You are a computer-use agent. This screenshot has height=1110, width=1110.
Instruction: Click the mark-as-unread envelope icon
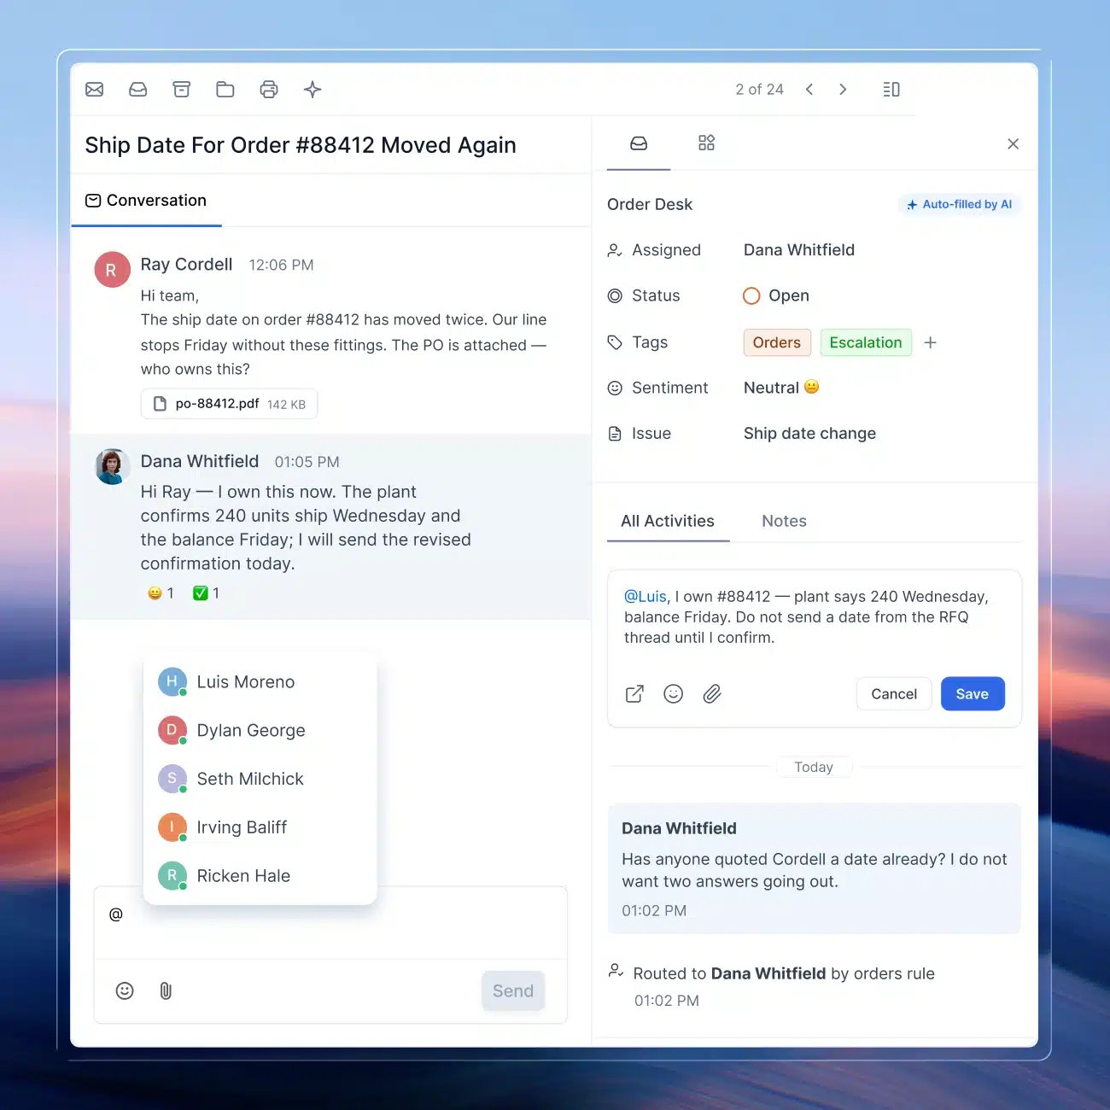coord(95,90)
